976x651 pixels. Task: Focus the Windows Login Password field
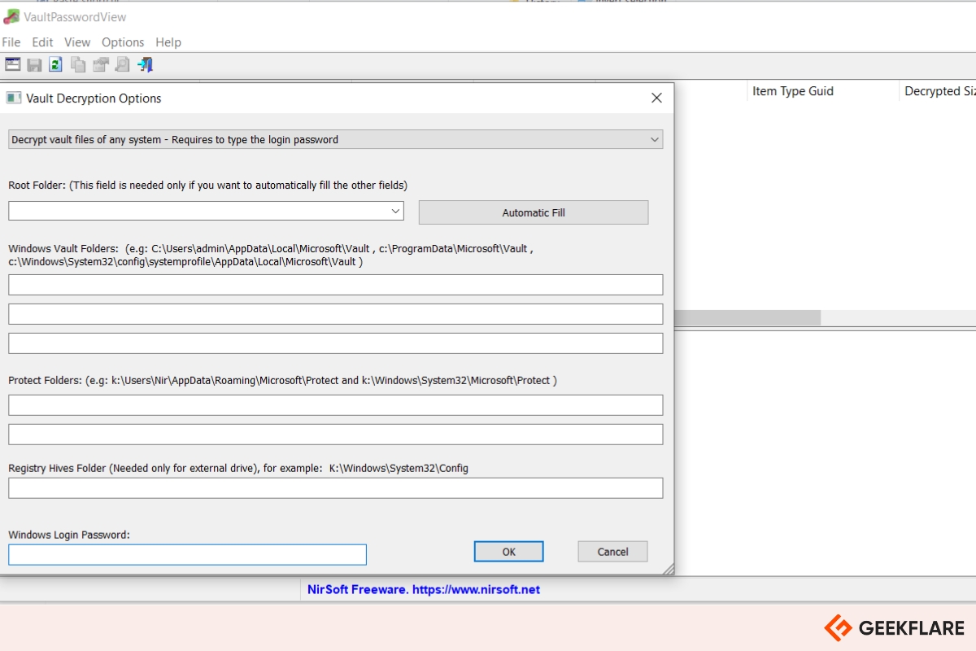click(x=188, y=555)
